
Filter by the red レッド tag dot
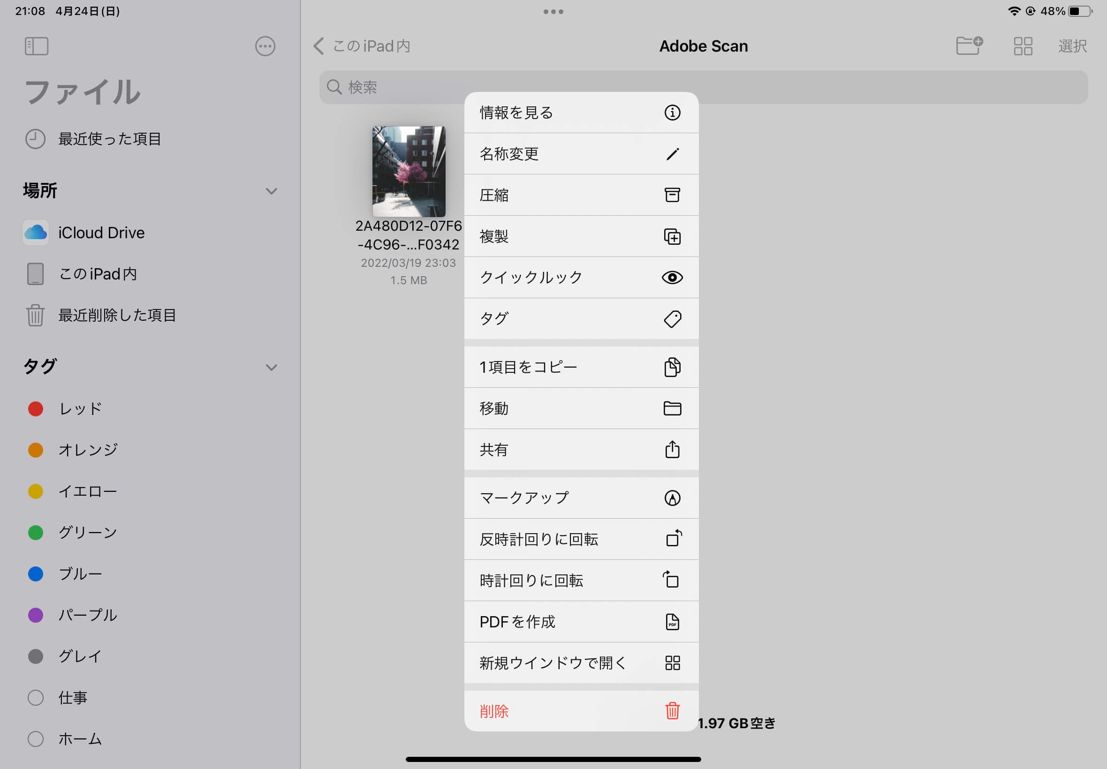[36, 408]
